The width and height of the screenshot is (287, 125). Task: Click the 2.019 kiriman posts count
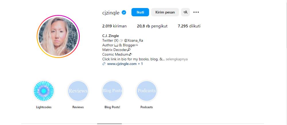pos(115,26)
